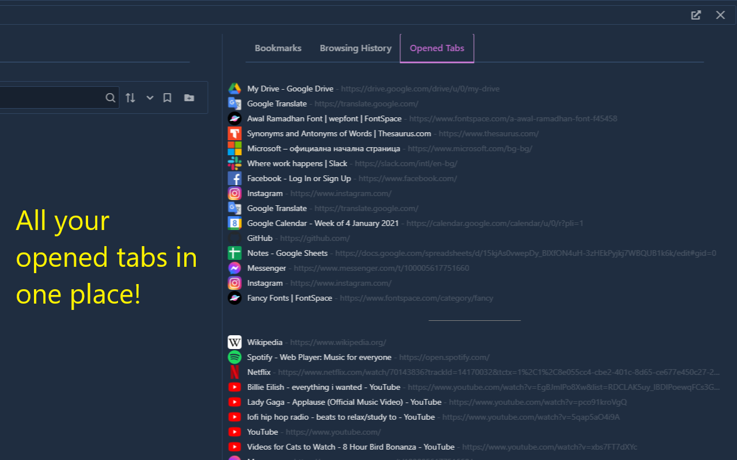
Task: Click the Netflix favicon
Action: pyautogui.click(x=234, y=372)
